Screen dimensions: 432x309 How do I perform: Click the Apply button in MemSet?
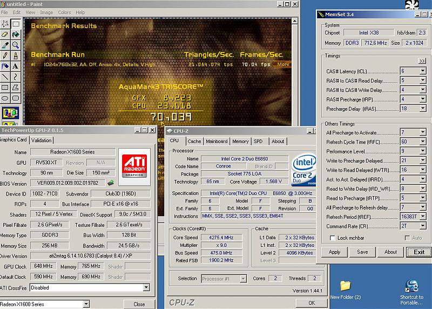pyautogui.click(x=334, y=252)
